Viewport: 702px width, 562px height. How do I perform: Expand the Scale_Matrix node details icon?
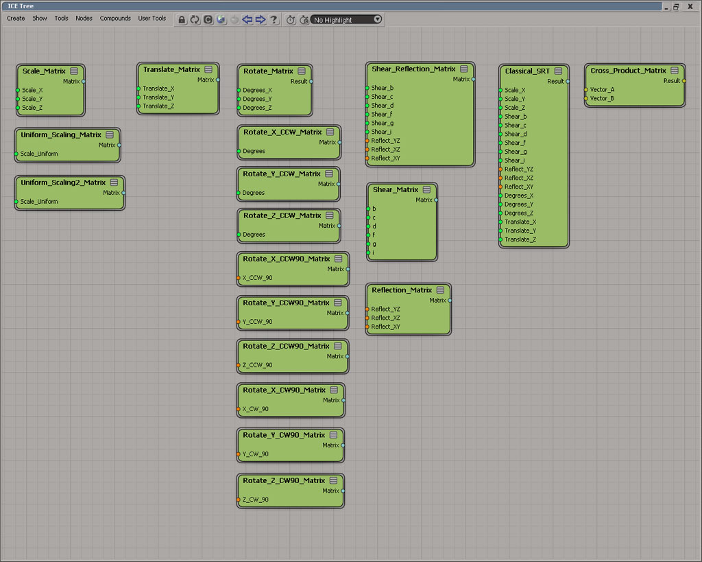tap(73, 71)
